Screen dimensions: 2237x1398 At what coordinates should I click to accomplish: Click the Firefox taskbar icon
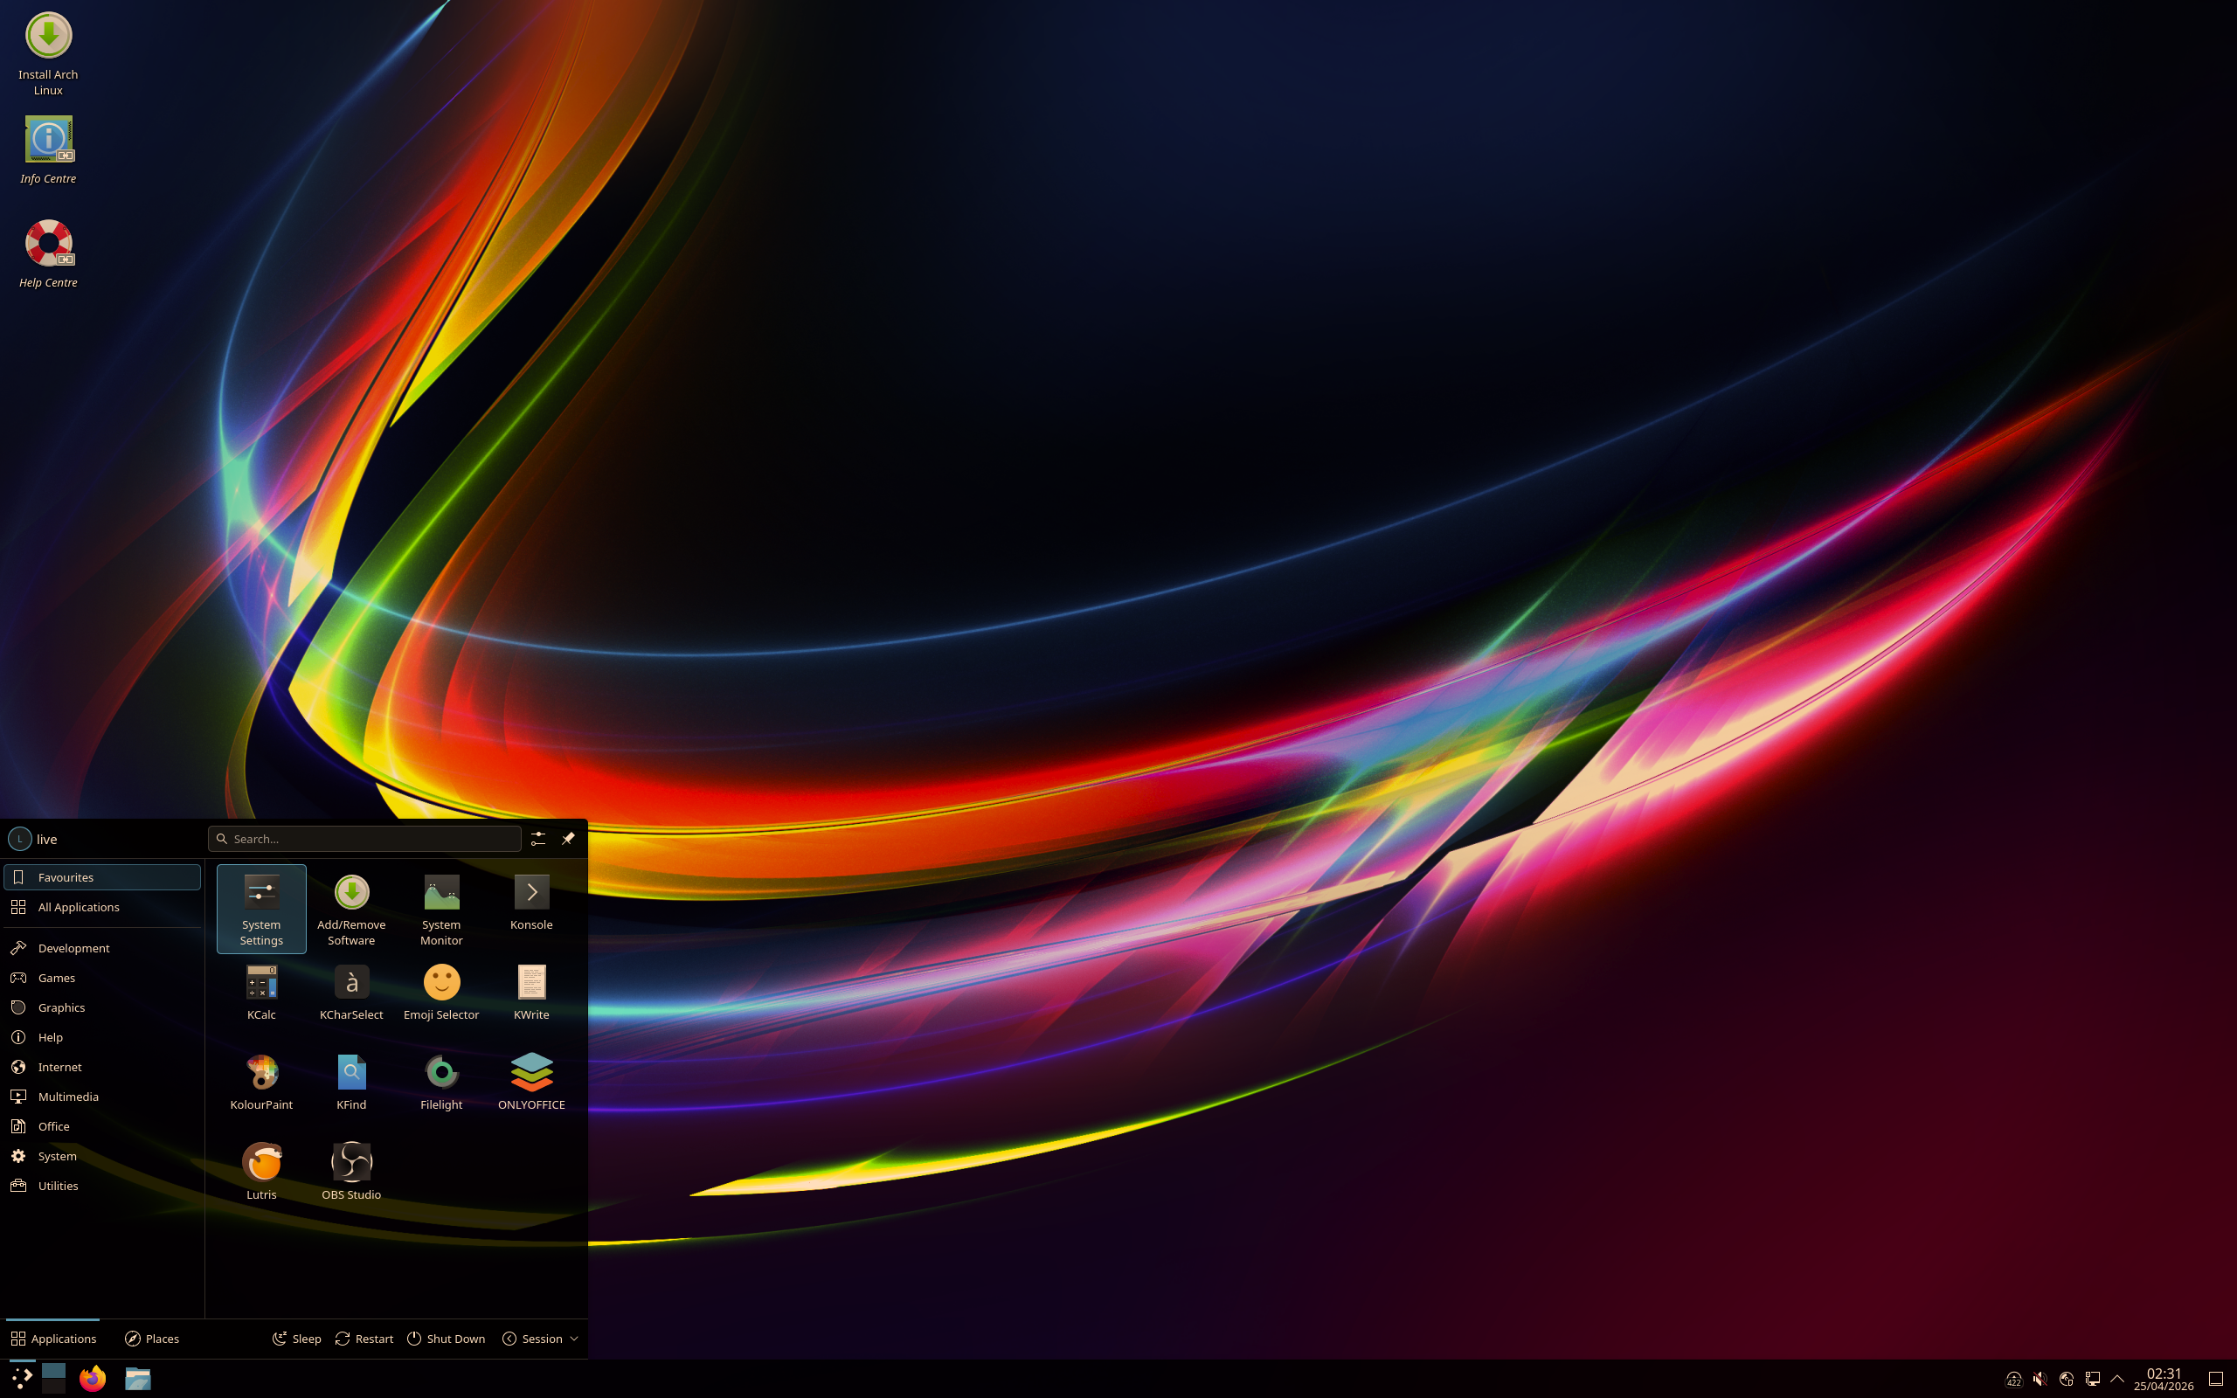(93, 1379)
